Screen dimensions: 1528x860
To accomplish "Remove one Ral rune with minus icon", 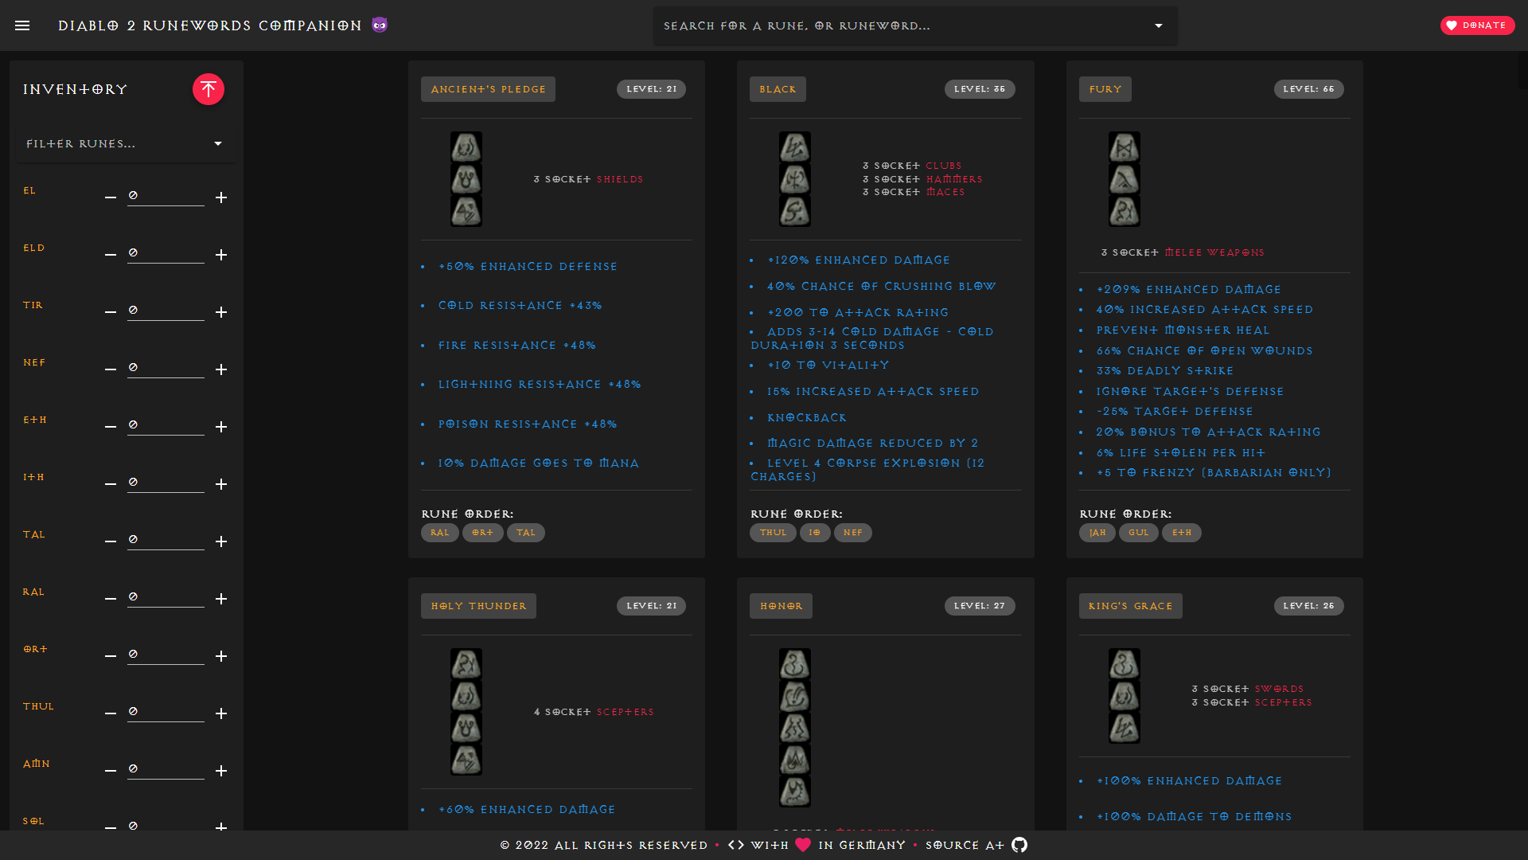I will (111, 599).
